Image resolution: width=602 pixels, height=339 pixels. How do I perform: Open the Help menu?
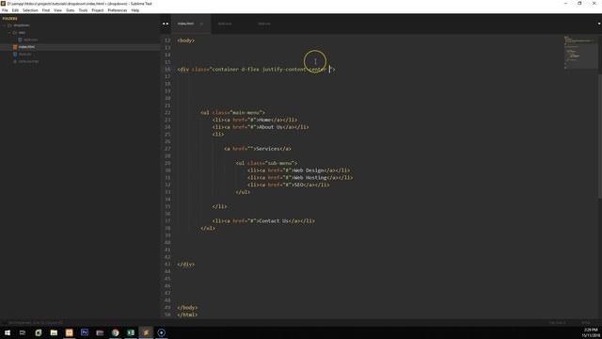(135, 10)
